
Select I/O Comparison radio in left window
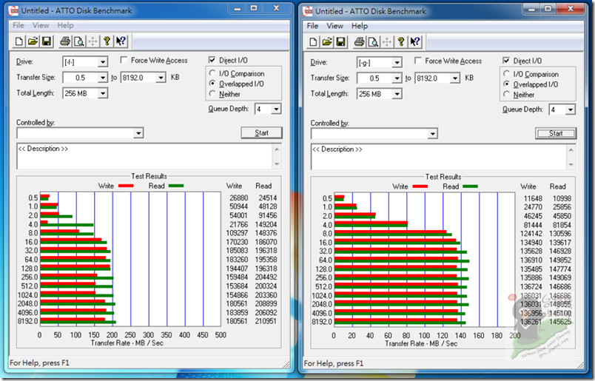212,73
